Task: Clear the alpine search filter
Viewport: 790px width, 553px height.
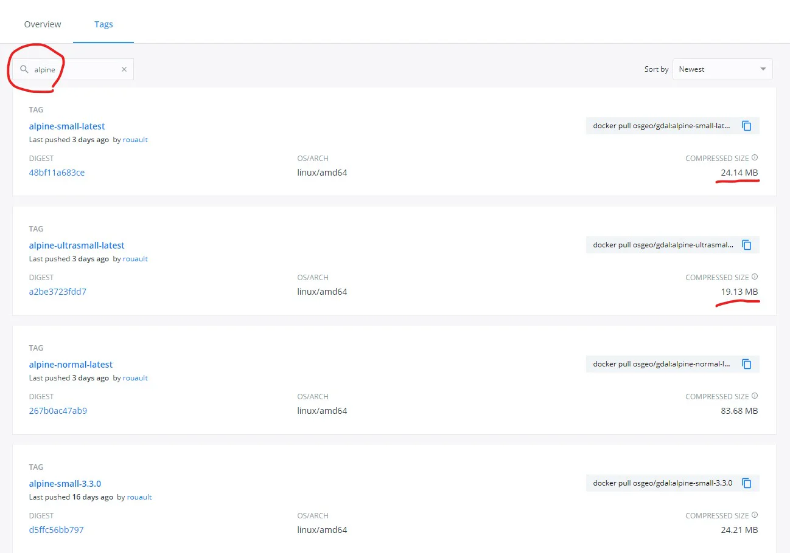Action: pos(124,69)
